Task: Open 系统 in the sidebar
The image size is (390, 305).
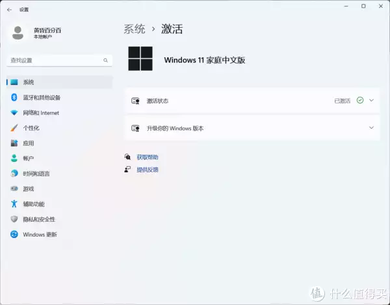Action: point(59,82)
